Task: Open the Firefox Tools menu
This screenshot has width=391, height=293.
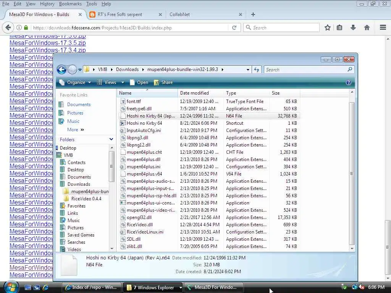Action: [92, 4]
